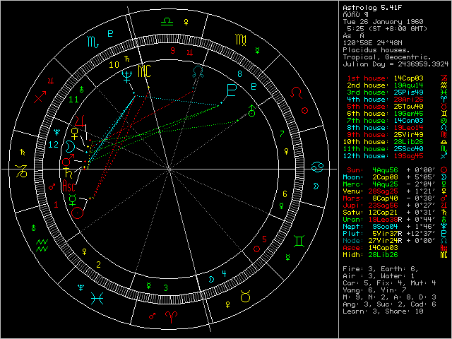Select the yellow Virgo sign on the wheel
452x339 pixels.
pyautogui.click(x=241, y=40)
